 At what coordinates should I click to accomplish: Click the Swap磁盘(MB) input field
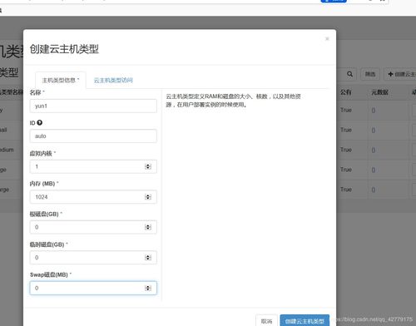[93, 288]
